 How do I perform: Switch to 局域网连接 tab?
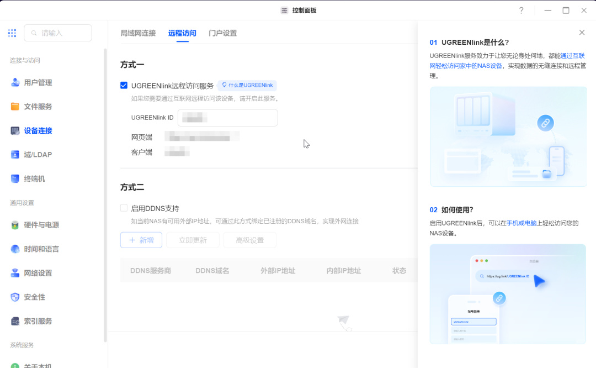[x=138, y=33]
